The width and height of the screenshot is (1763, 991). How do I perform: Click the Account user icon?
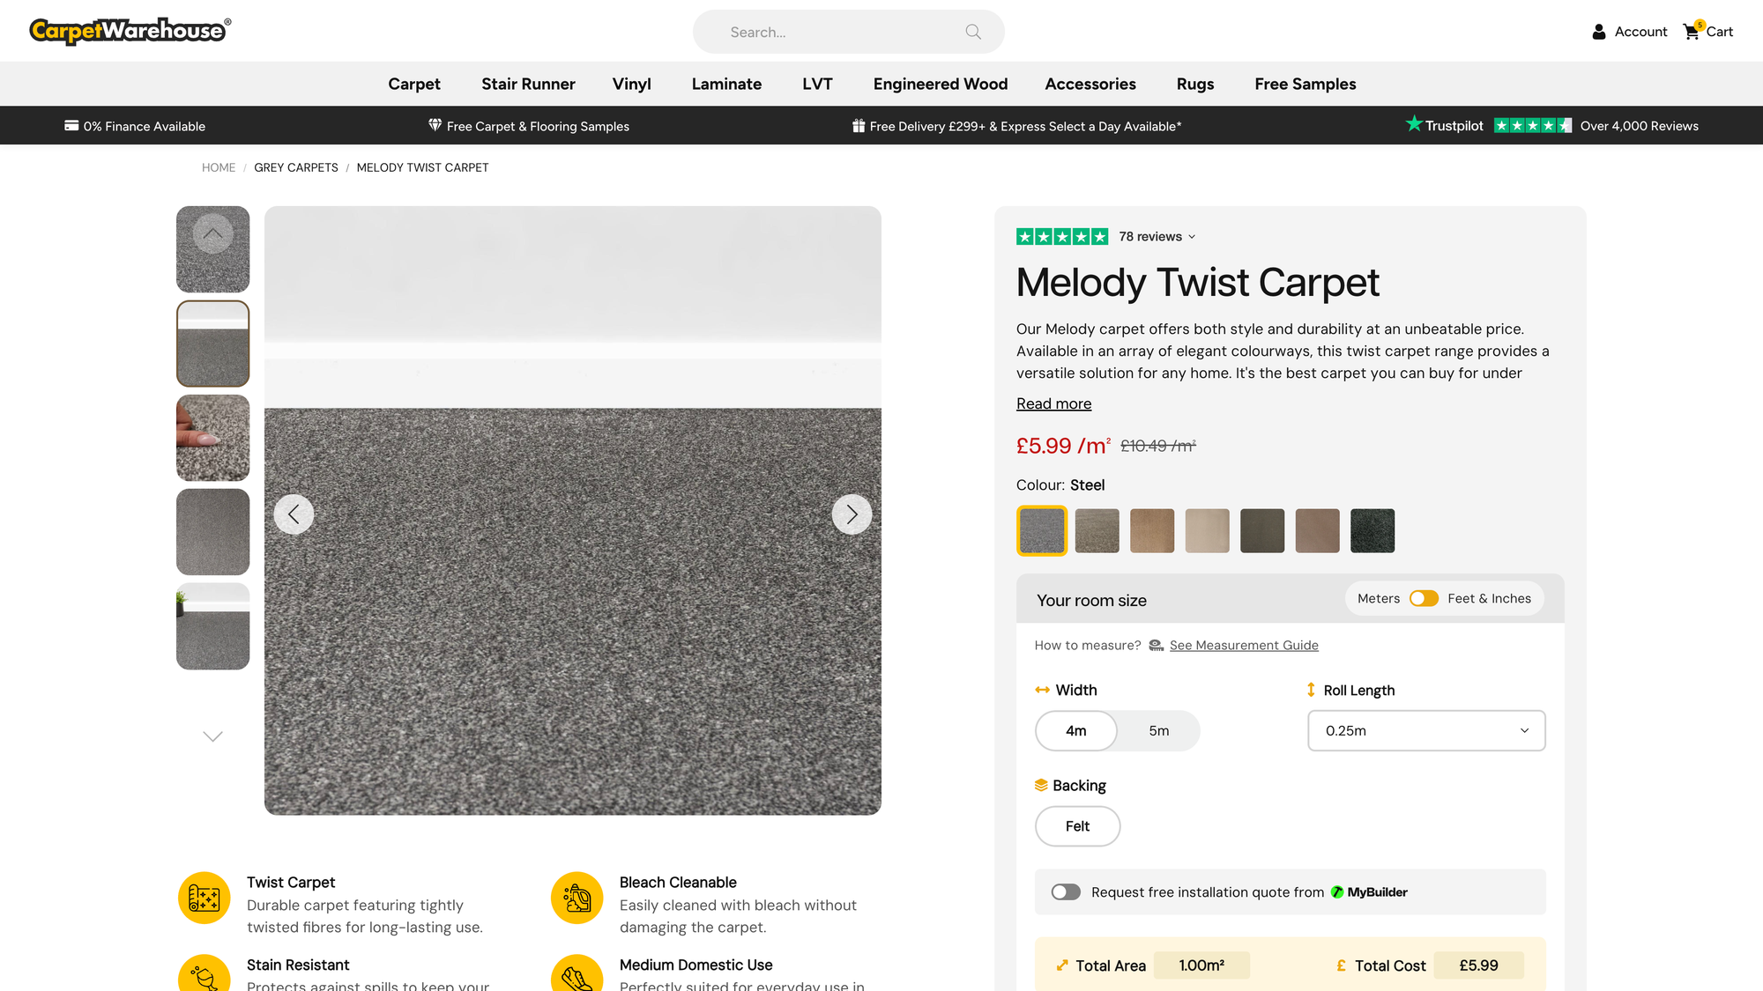tap(1599, 32)
